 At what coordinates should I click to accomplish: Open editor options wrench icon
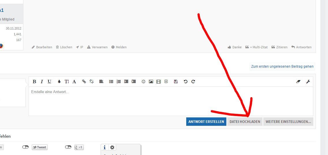[x=308, y=82]
